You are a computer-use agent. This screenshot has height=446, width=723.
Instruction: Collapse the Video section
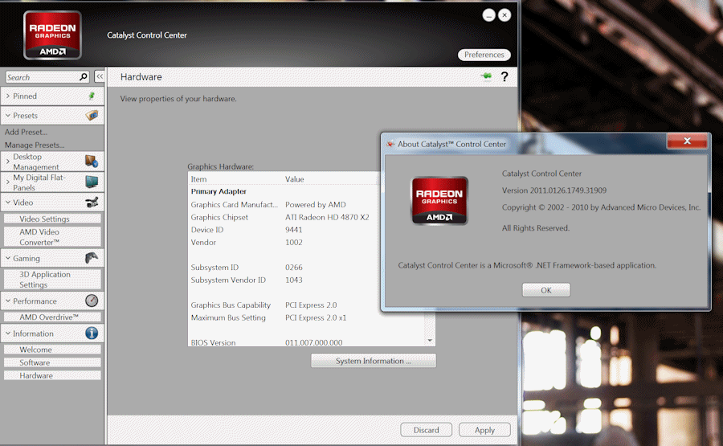click(x=8, y=202)
